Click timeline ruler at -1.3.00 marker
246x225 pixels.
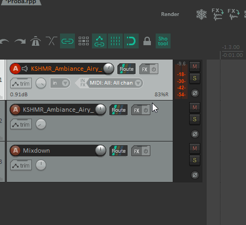(231, 47)
